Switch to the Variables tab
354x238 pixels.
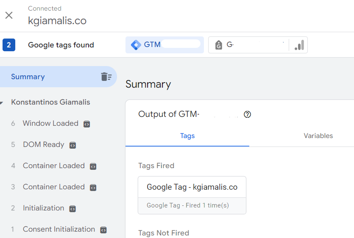[x=318, y=136]
